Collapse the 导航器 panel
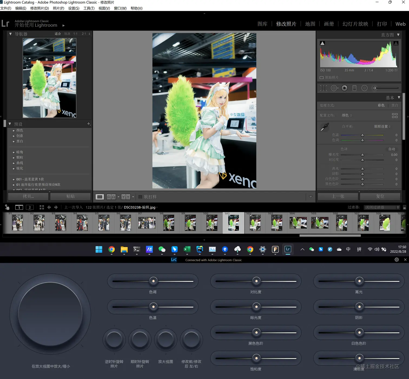Screen dimensions: 409x379 pos(10,34)
